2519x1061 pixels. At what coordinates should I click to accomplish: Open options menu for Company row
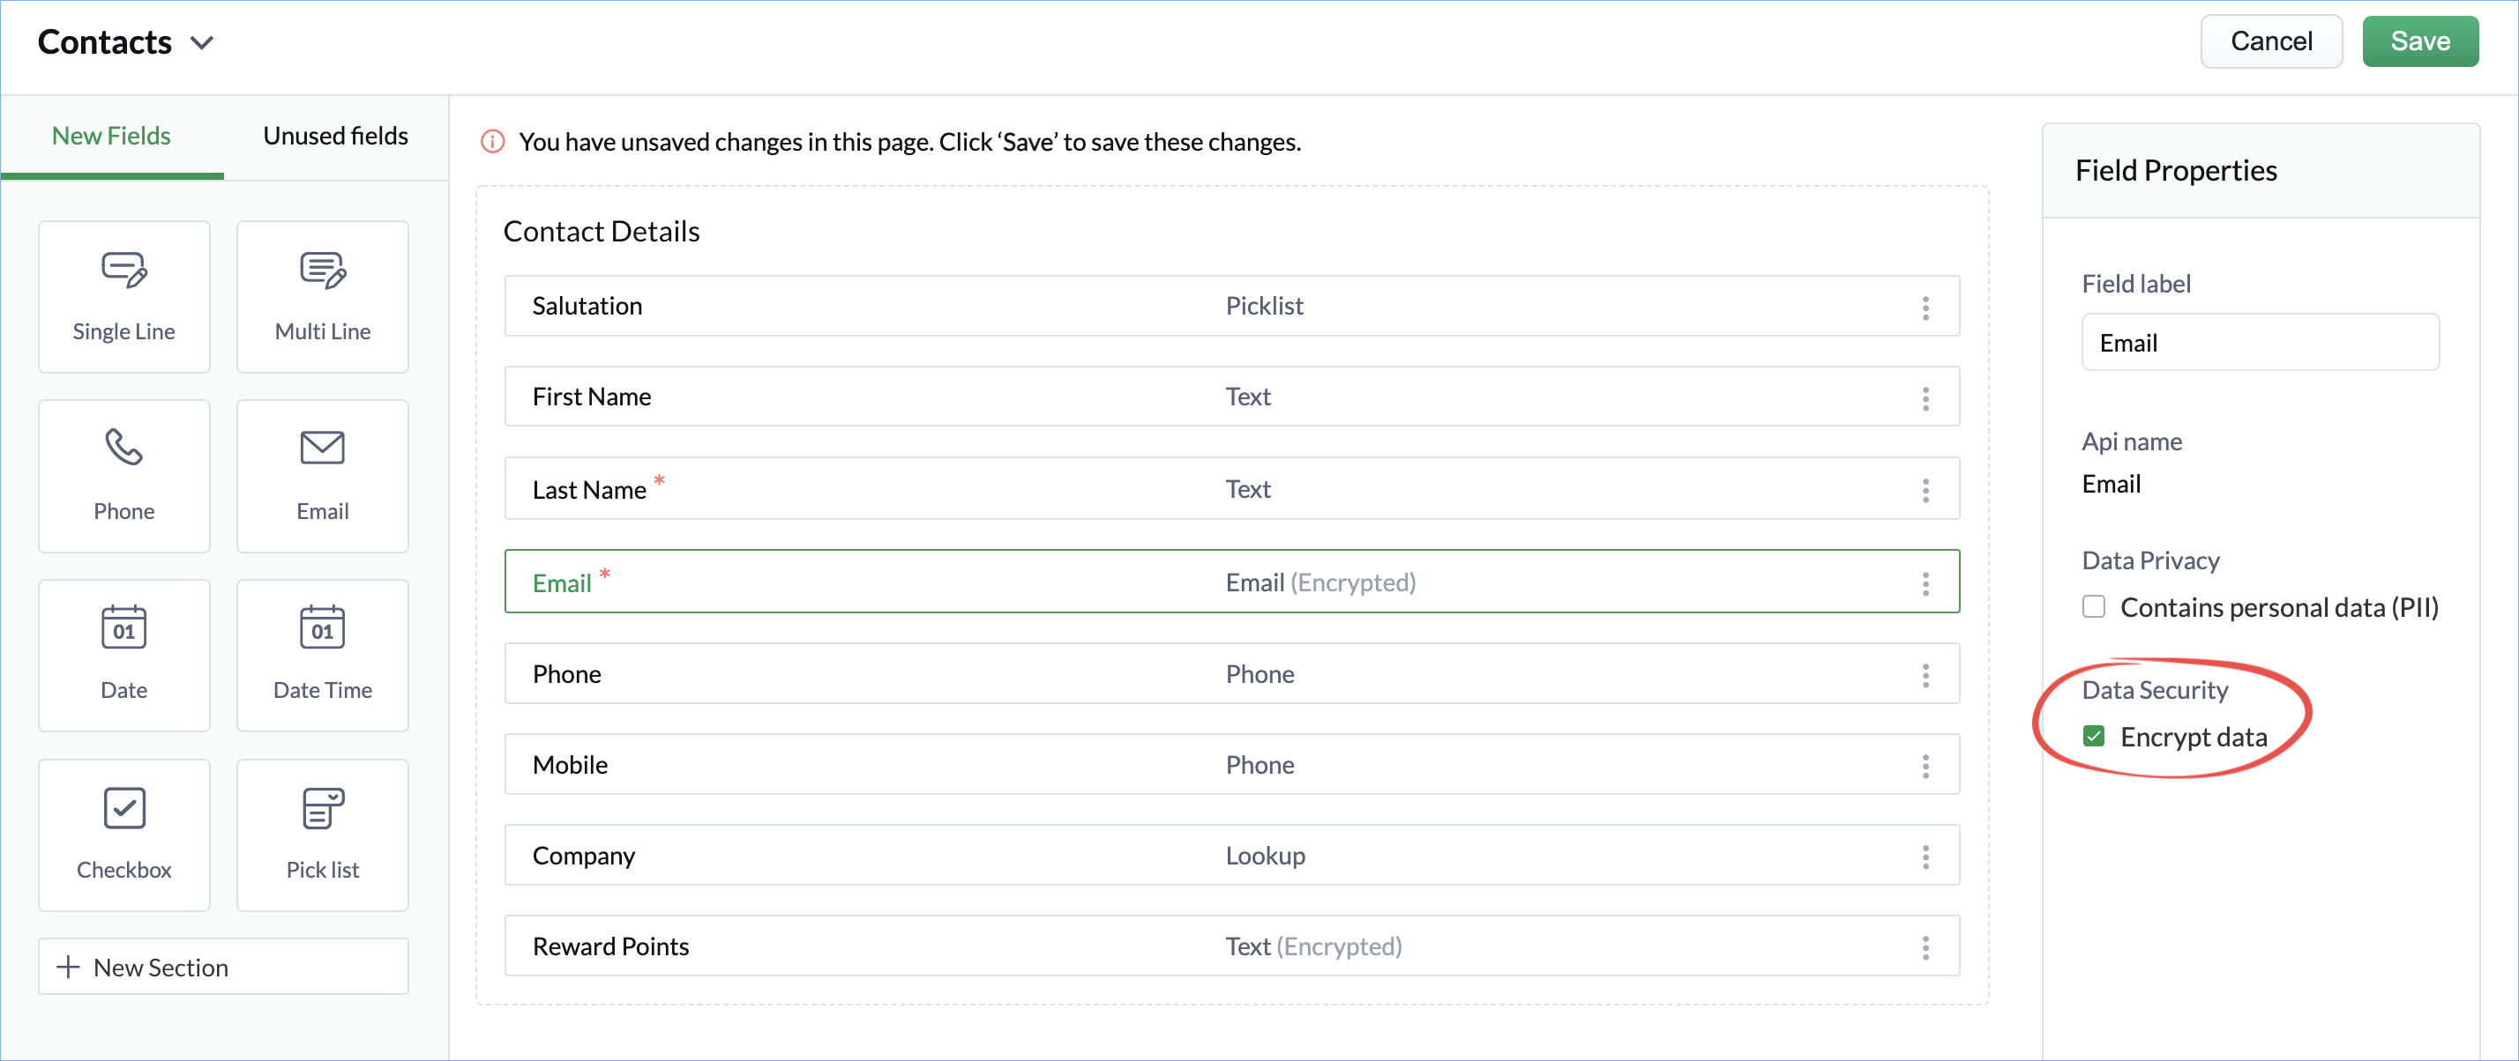(1925, 857)
